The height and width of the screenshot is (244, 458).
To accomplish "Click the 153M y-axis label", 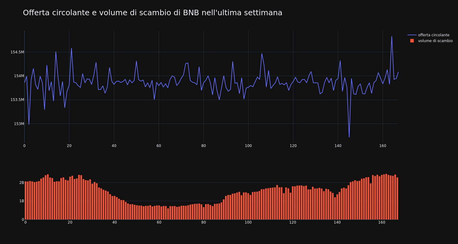I will click(x=19, y=124).
